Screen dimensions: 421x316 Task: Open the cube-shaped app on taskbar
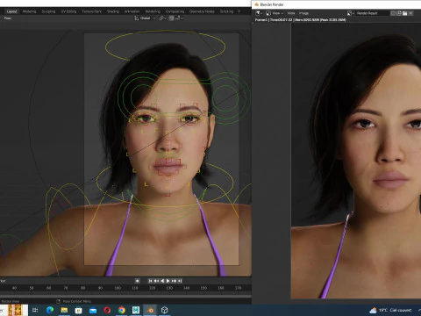(x=165, y=310)
